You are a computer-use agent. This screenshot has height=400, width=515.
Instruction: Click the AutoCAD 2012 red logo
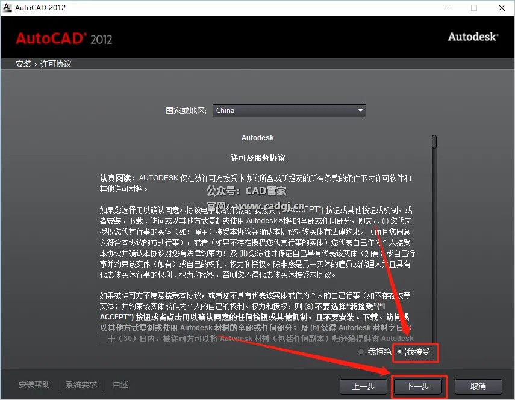point(64,38)
